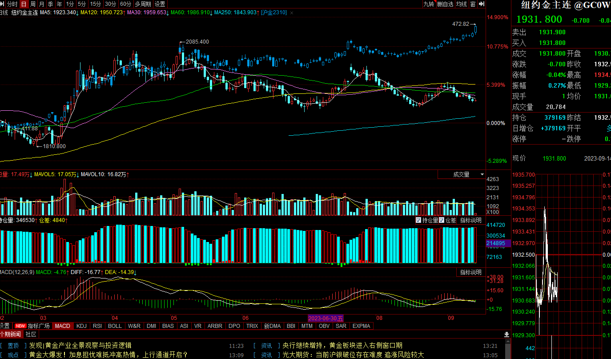
Task: Toggle the 仓差 checkbox
Action: (442, 220)
